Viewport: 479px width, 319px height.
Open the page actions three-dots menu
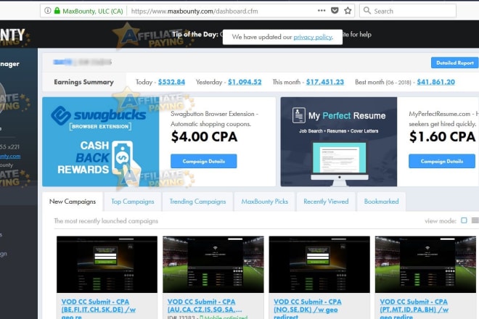[x=322, y=10]
